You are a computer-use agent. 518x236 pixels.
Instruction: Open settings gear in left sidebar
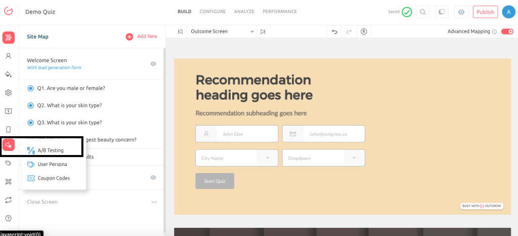[x=8, y=93]
